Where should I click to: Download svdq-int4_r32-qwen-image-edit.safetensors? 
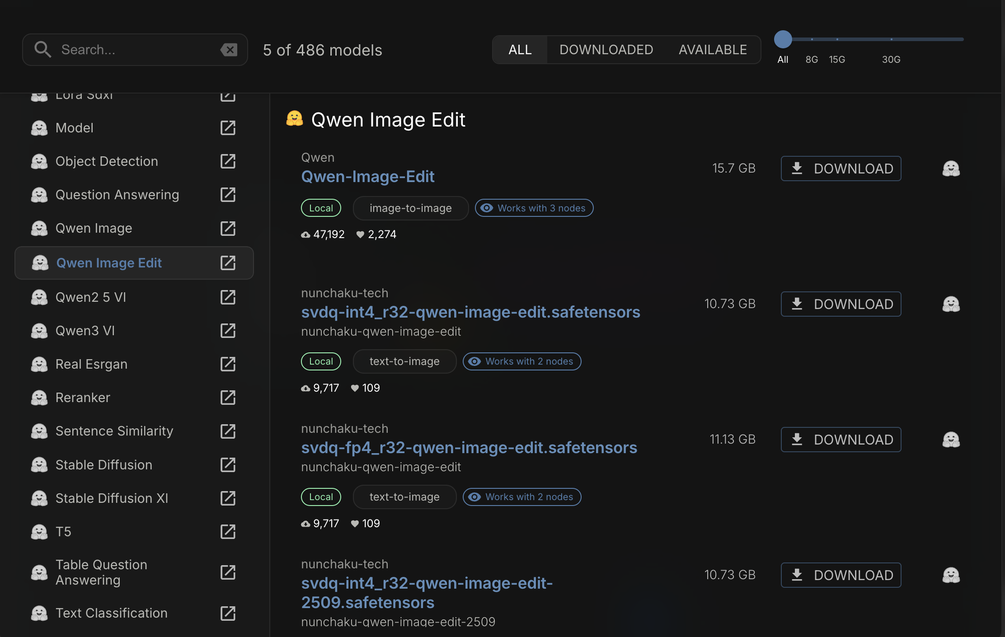click(841, 304)
